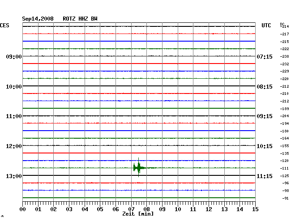The image size is (291, 221).
Task: Click the DC offset value -238
Action: [284, 56]
